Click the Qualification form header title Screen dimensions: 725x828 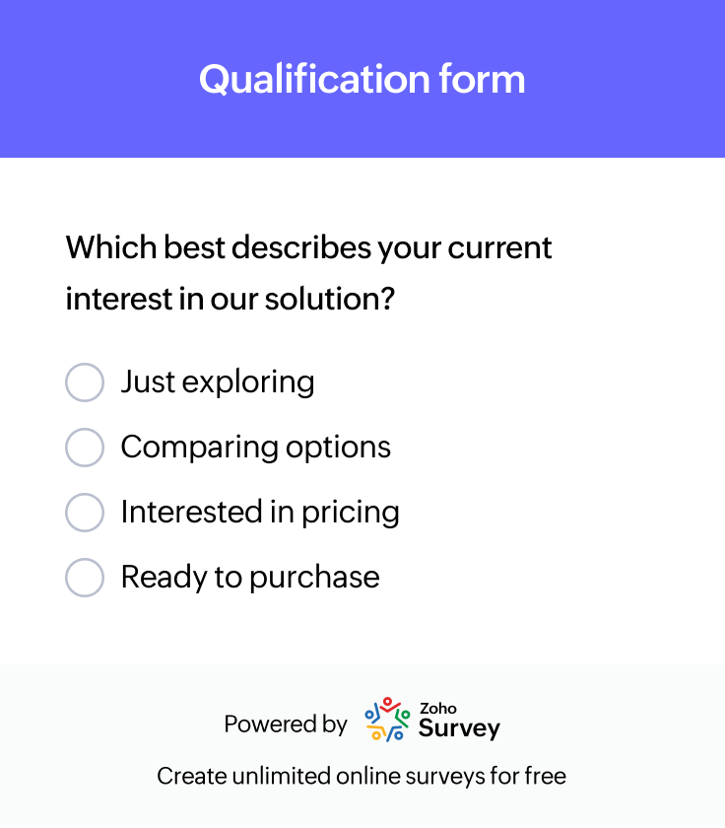coord(362,79)
